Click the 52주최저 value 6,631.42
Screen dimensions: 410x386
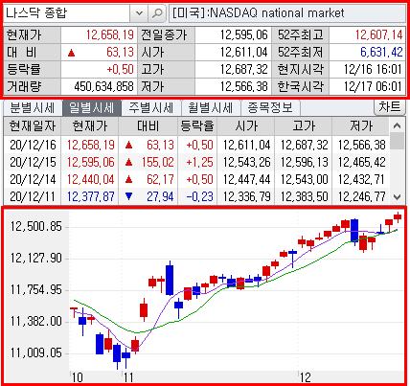tap(381, 52)
